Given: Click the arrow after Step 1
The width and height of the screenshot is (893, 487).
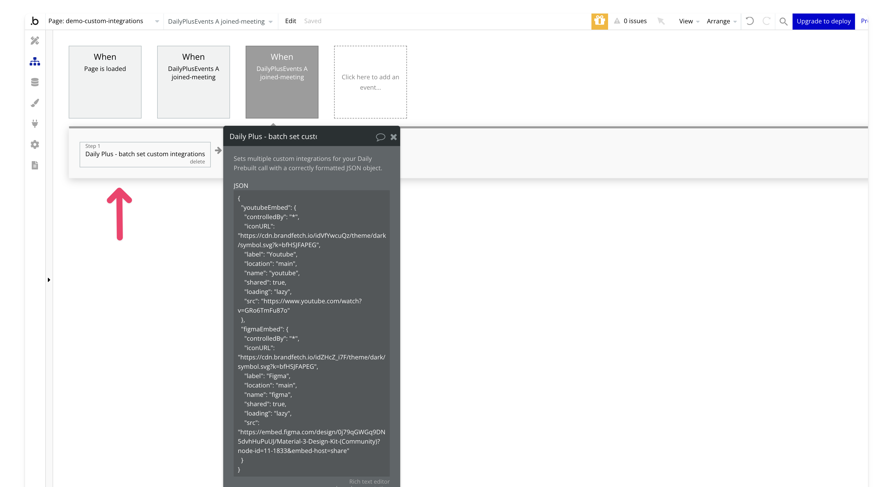Looking at the screenshot, I should tap(218, 150).
